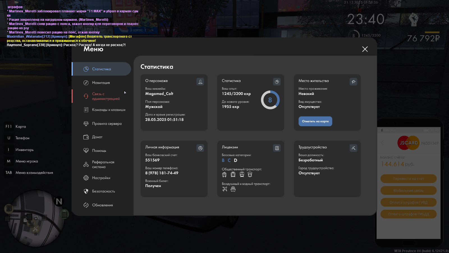Click the pie chart icon in Статистика card
Image resolution: width=449 pixels, height=253 pixels.
pos(277,82)
